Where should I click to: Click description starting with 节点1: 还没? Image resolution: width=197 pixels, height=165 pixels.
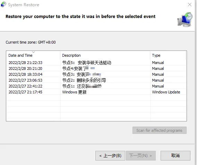82,86
